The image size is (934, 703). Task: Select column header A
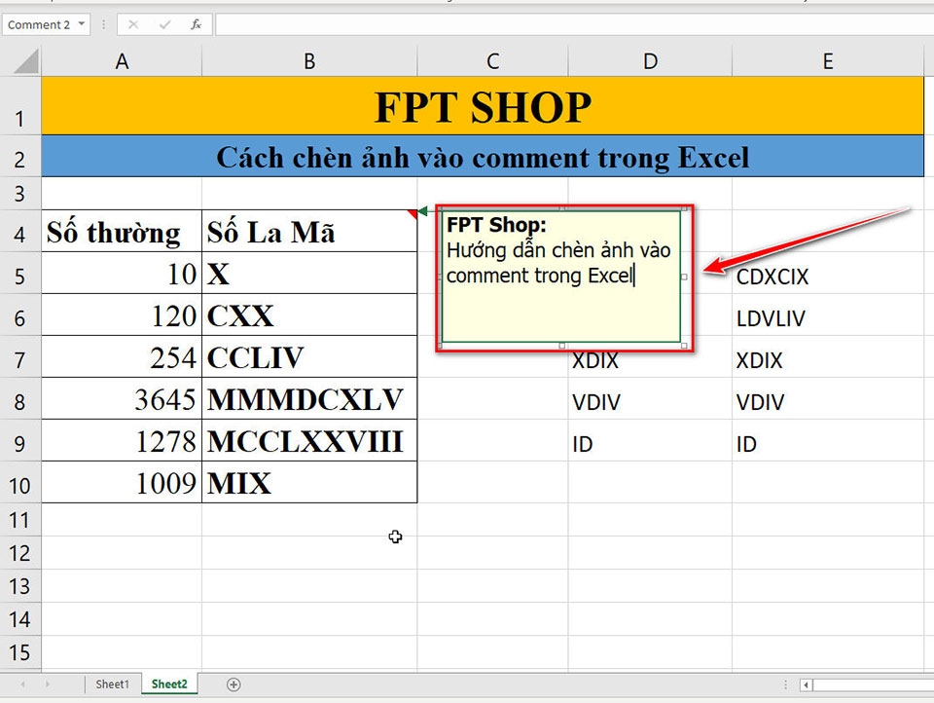tap(122, 60)
